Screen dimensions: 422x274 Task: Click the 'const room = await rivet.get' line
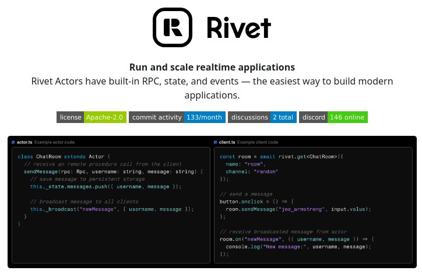point(282,156)
